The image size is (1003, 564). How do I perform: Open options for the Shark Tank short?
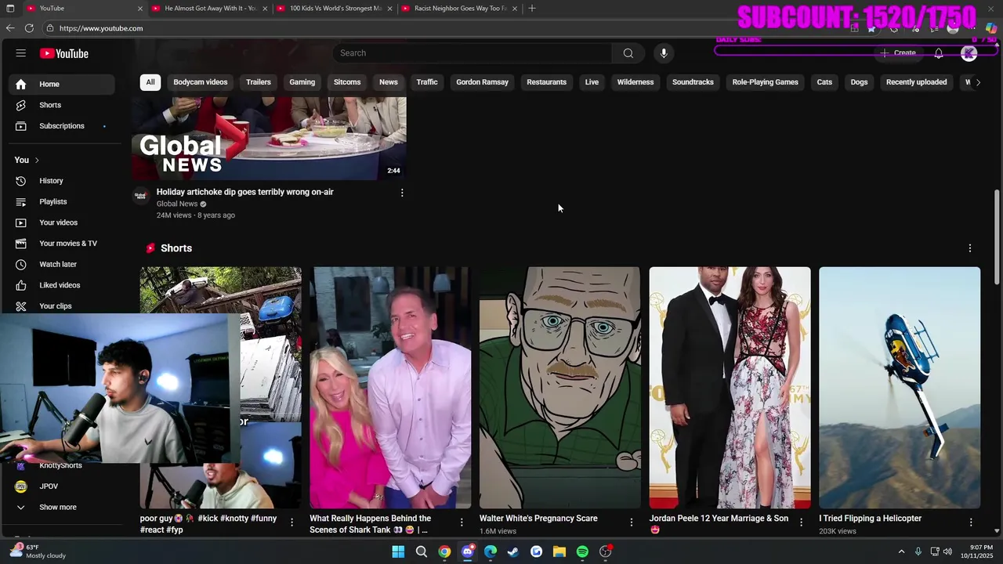[x=462, y=522]
